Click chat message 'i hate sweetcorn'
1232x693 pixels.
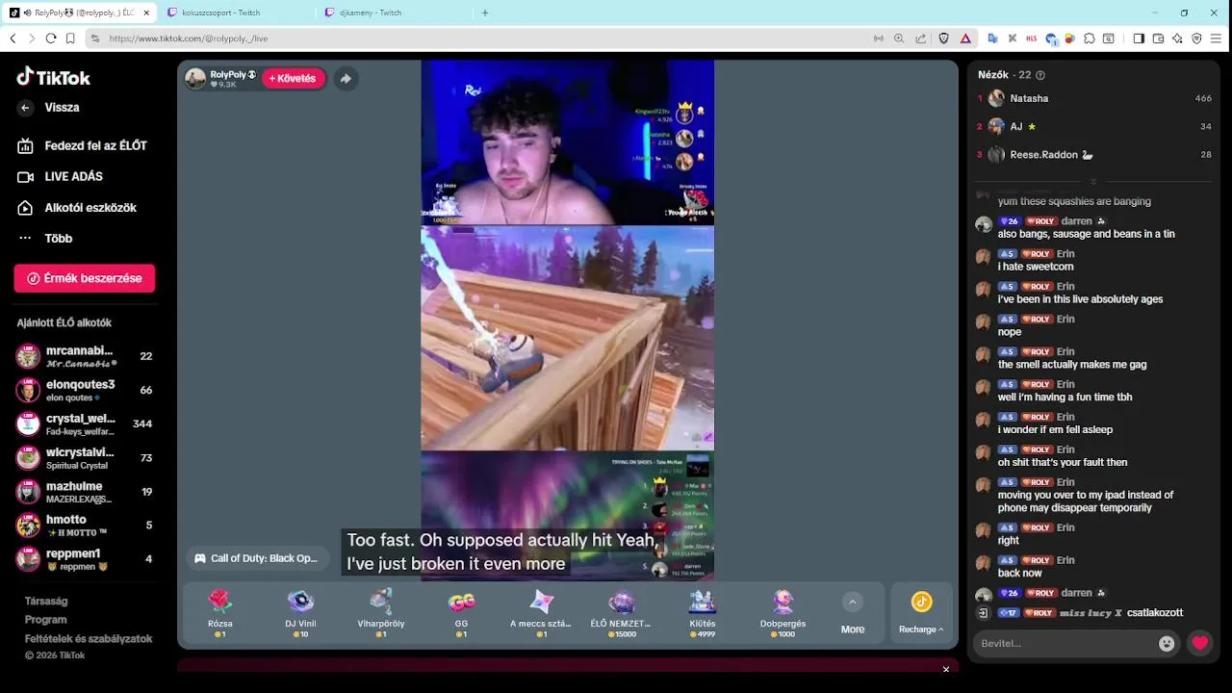[x=1036, y=267]
